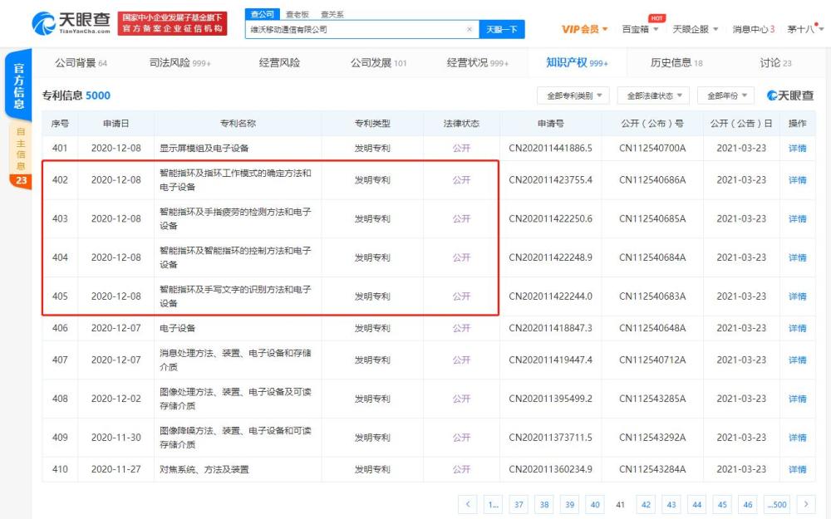Open 详情 for patent row 406

click(x=797, y=328)
